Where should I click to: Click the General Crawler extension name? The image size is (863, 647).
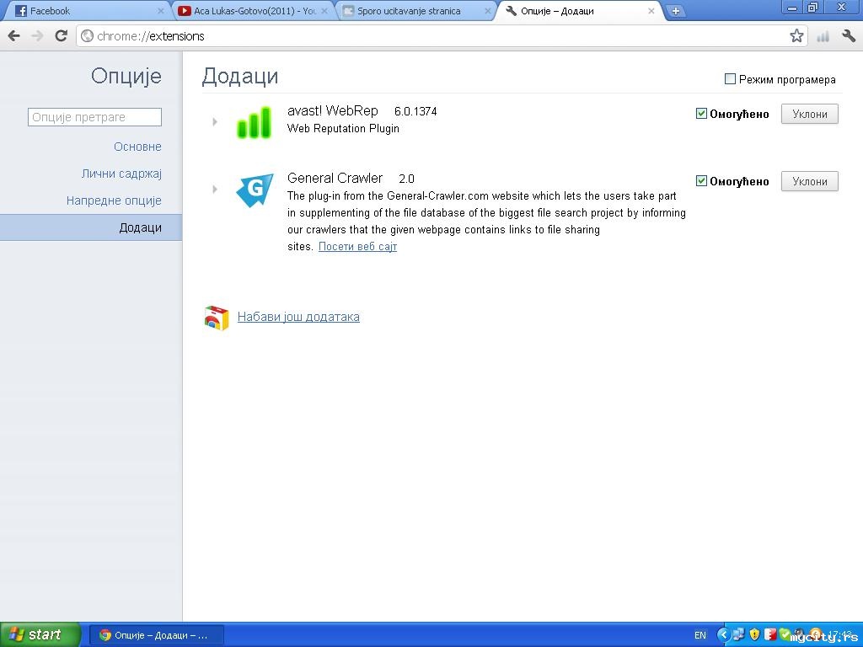tap(335, 179)
